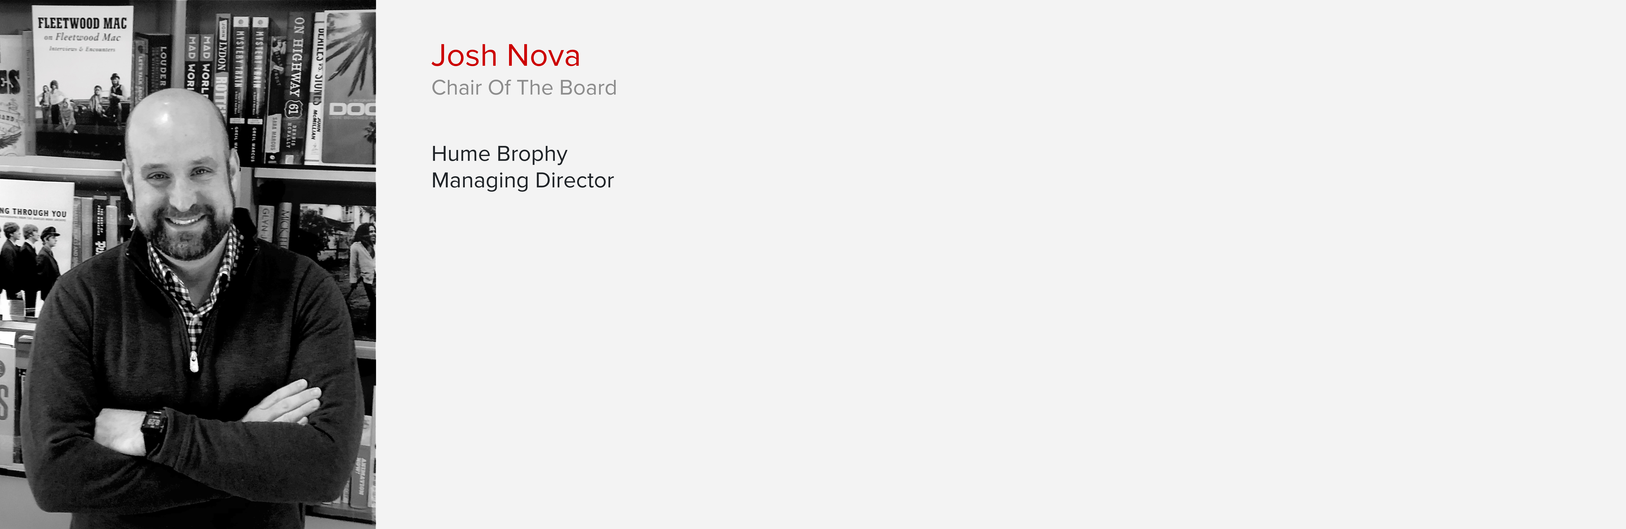This screenshot has height=529, width=1626.
Task: Click the Fleetwood Mac band photo on cover
Action: (82, 104)
